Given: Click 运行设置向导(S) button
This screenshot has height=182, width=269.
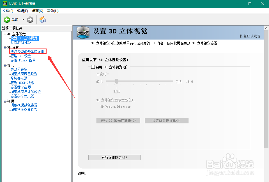Looking at the screenshot, I should tap(114, 157).
